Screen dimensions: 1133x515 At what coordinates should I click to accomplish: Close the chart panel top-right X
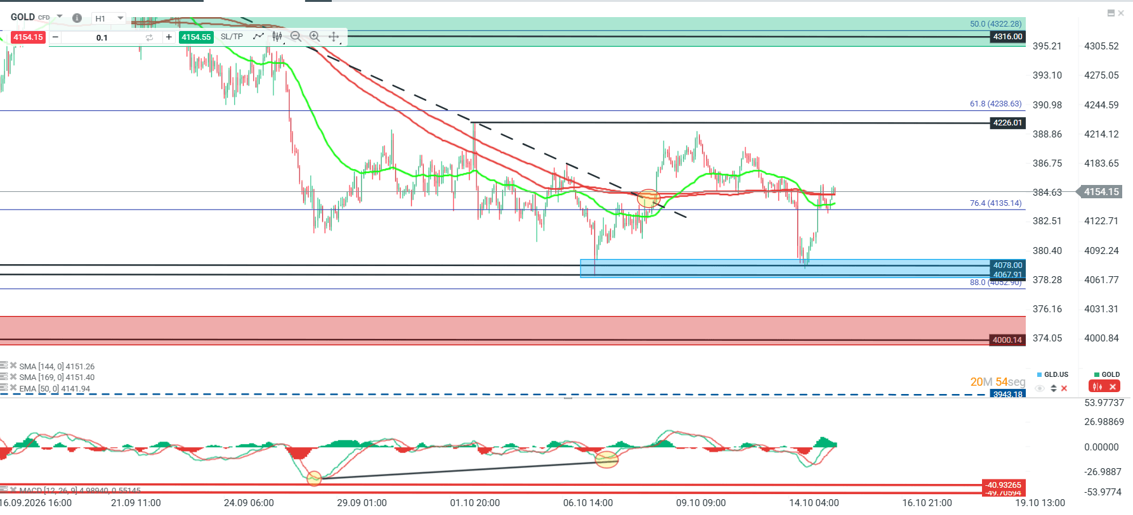[1121, 13]
